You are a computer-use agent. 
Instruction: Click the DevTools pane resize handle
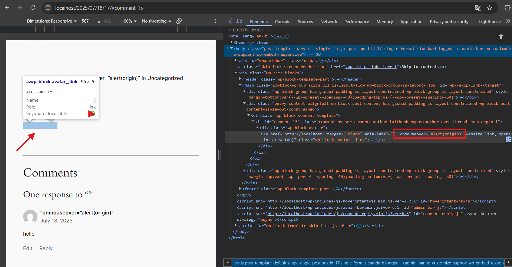pyautogui.click(x=220, y=155)
